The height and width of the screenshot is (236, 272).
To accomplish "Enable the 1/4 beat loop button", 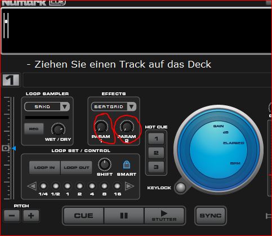I will click(43, 186).
